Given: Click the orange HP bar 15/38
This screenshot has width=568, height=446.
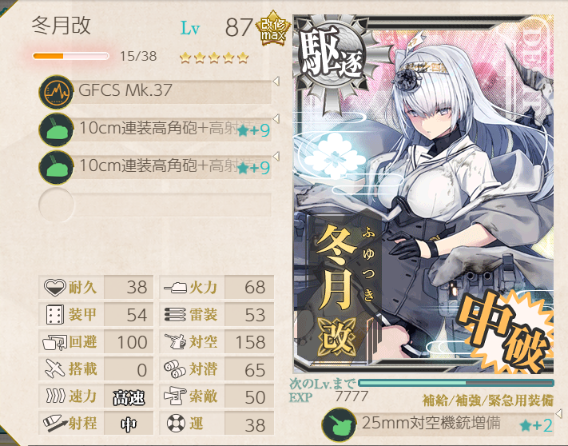Looking at the screenshot, I should pos(70,56).
